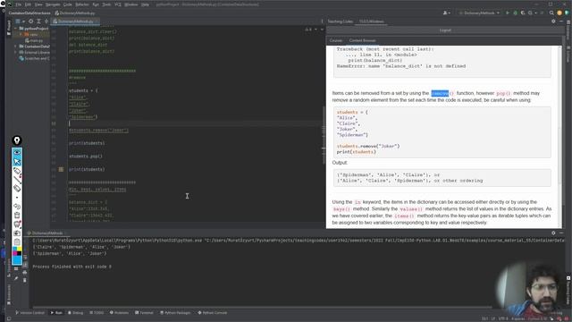Open Run panel settings gear icon
The width and height of the screenshot is (572, 322).
[x=553, y=233]
